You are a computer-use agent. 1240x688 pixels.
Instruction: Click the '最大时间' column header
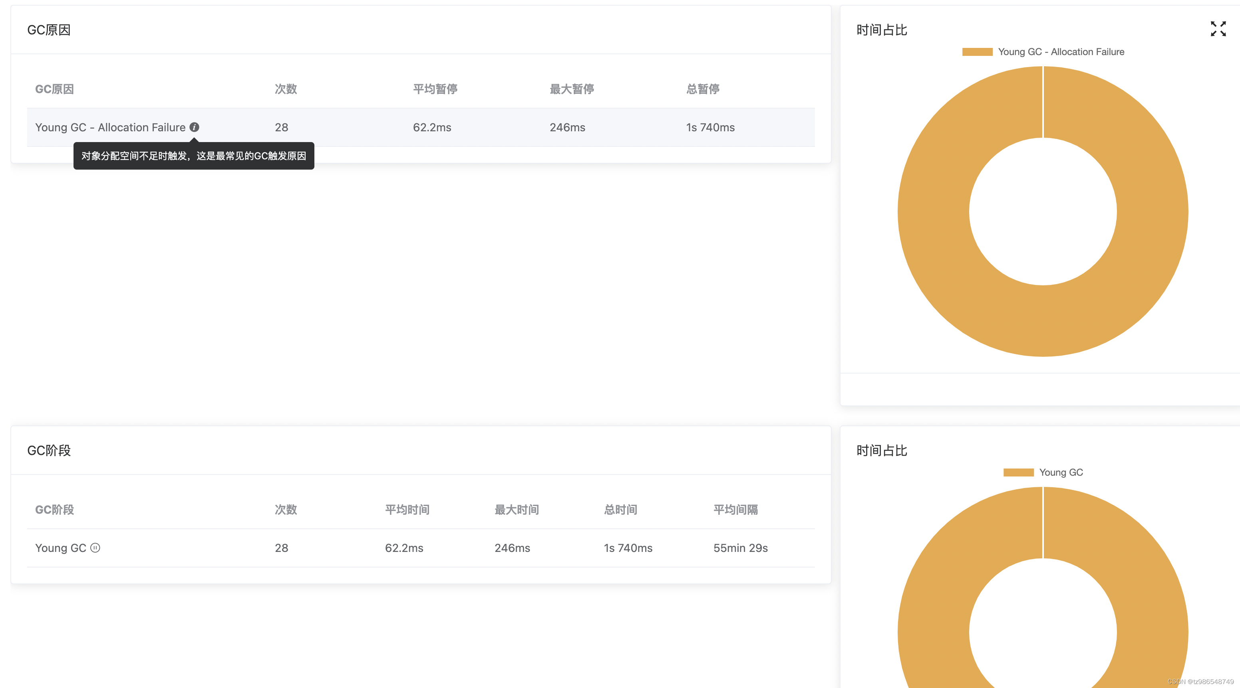pyautogui.click(x=517, y=510)
